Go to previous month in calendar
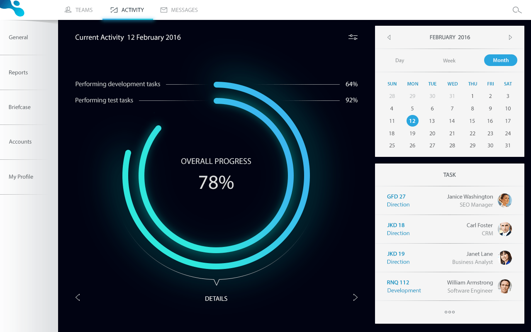The height and width of the screenshot is (332, 531). 389,37
